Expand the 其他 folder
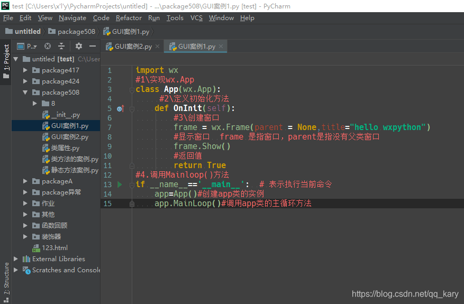The height and width of the screenshot is (304, 464). click(x=25, y=215)
